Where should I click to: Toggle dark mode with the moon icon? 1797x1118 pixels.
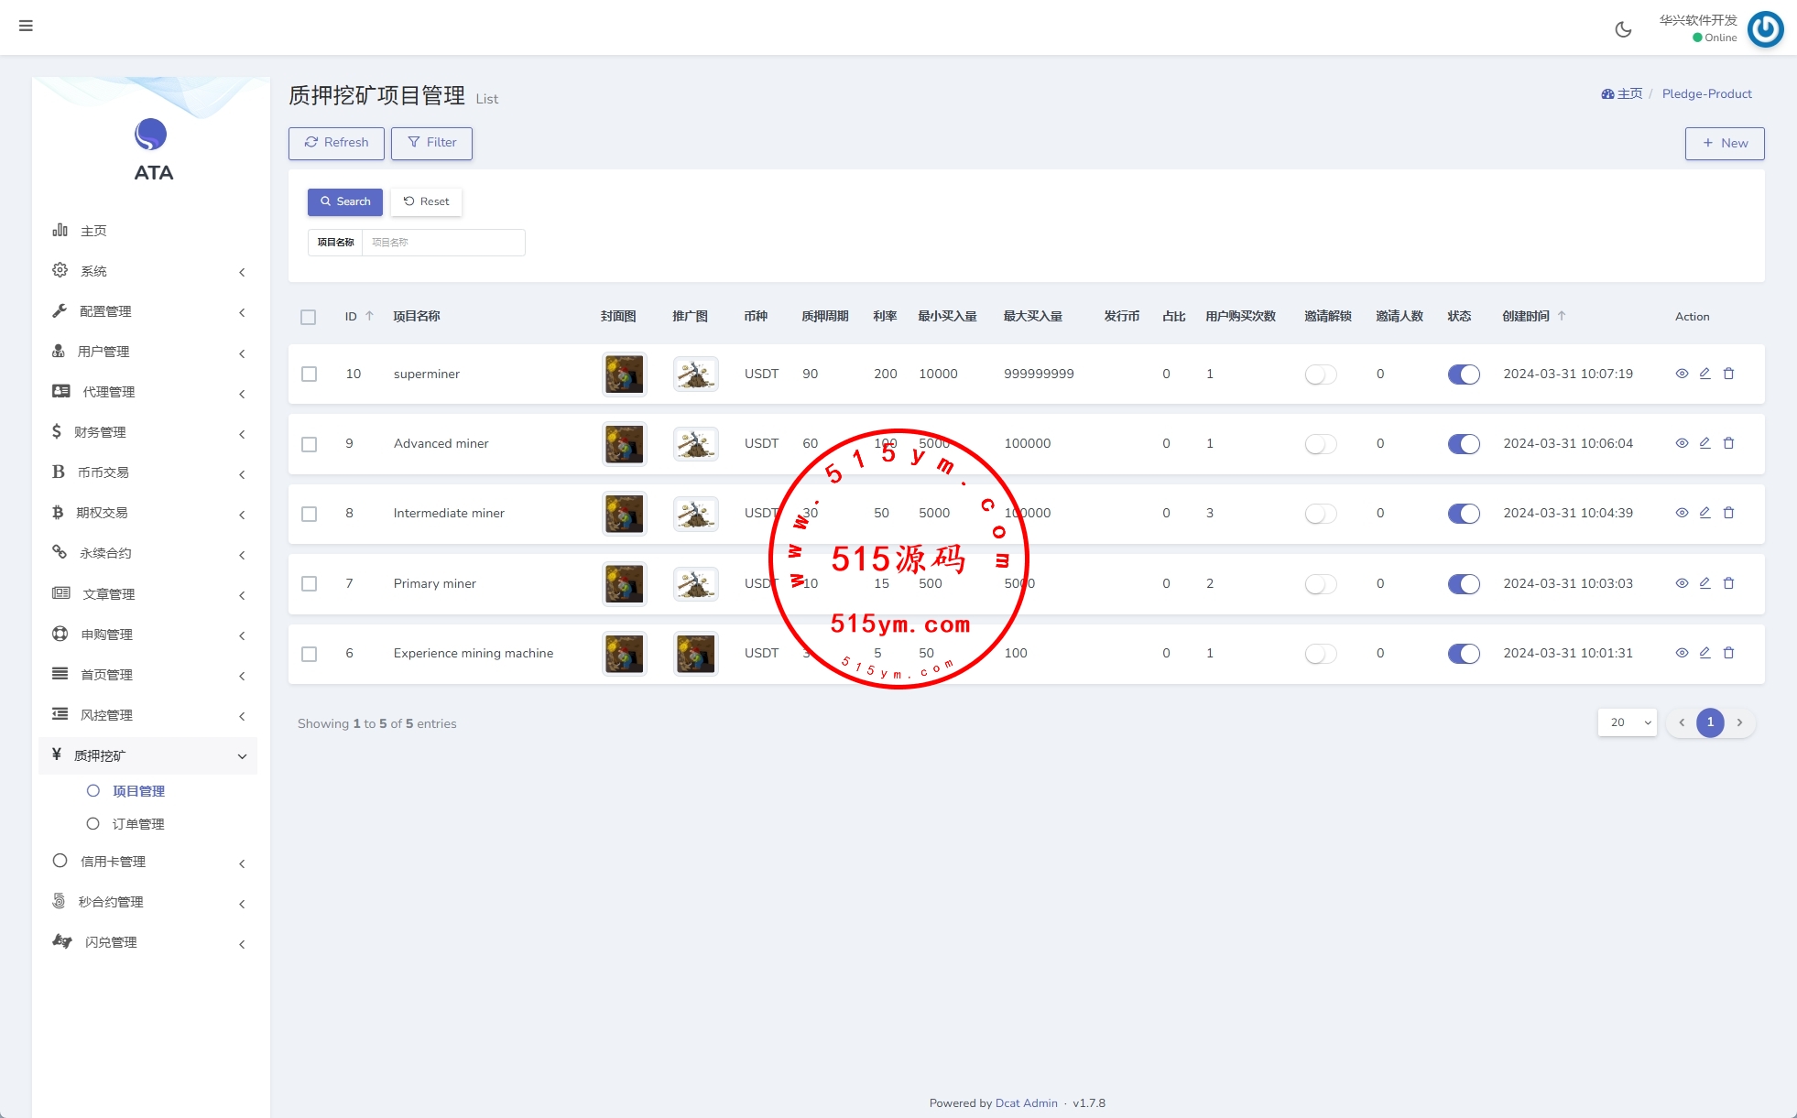pos(1623,29)
